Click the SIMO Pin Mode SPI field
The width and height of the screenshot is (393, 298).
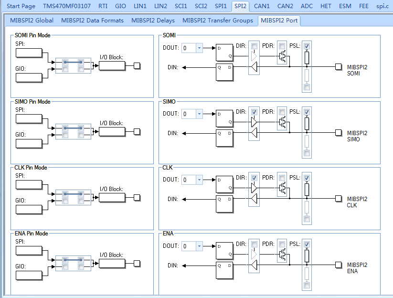click(x=29, y=119)
